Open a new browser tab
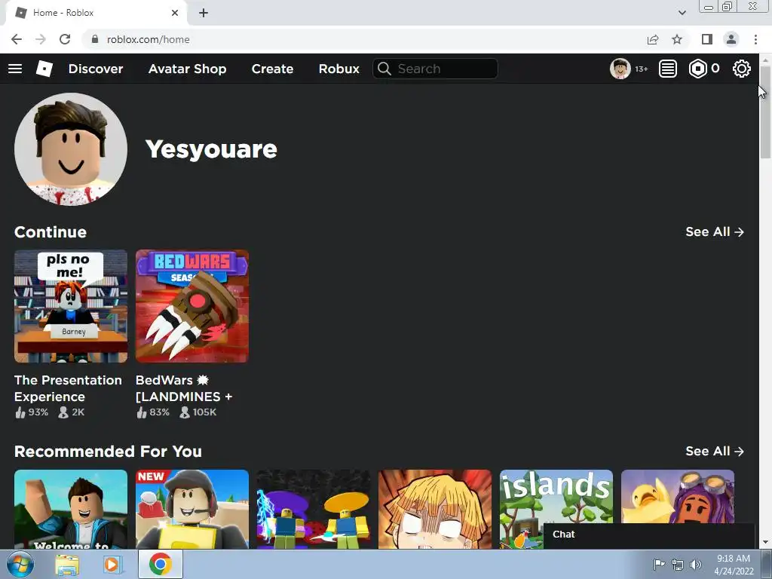Viewport: 772px width, 579px height. tap(204, 13)
